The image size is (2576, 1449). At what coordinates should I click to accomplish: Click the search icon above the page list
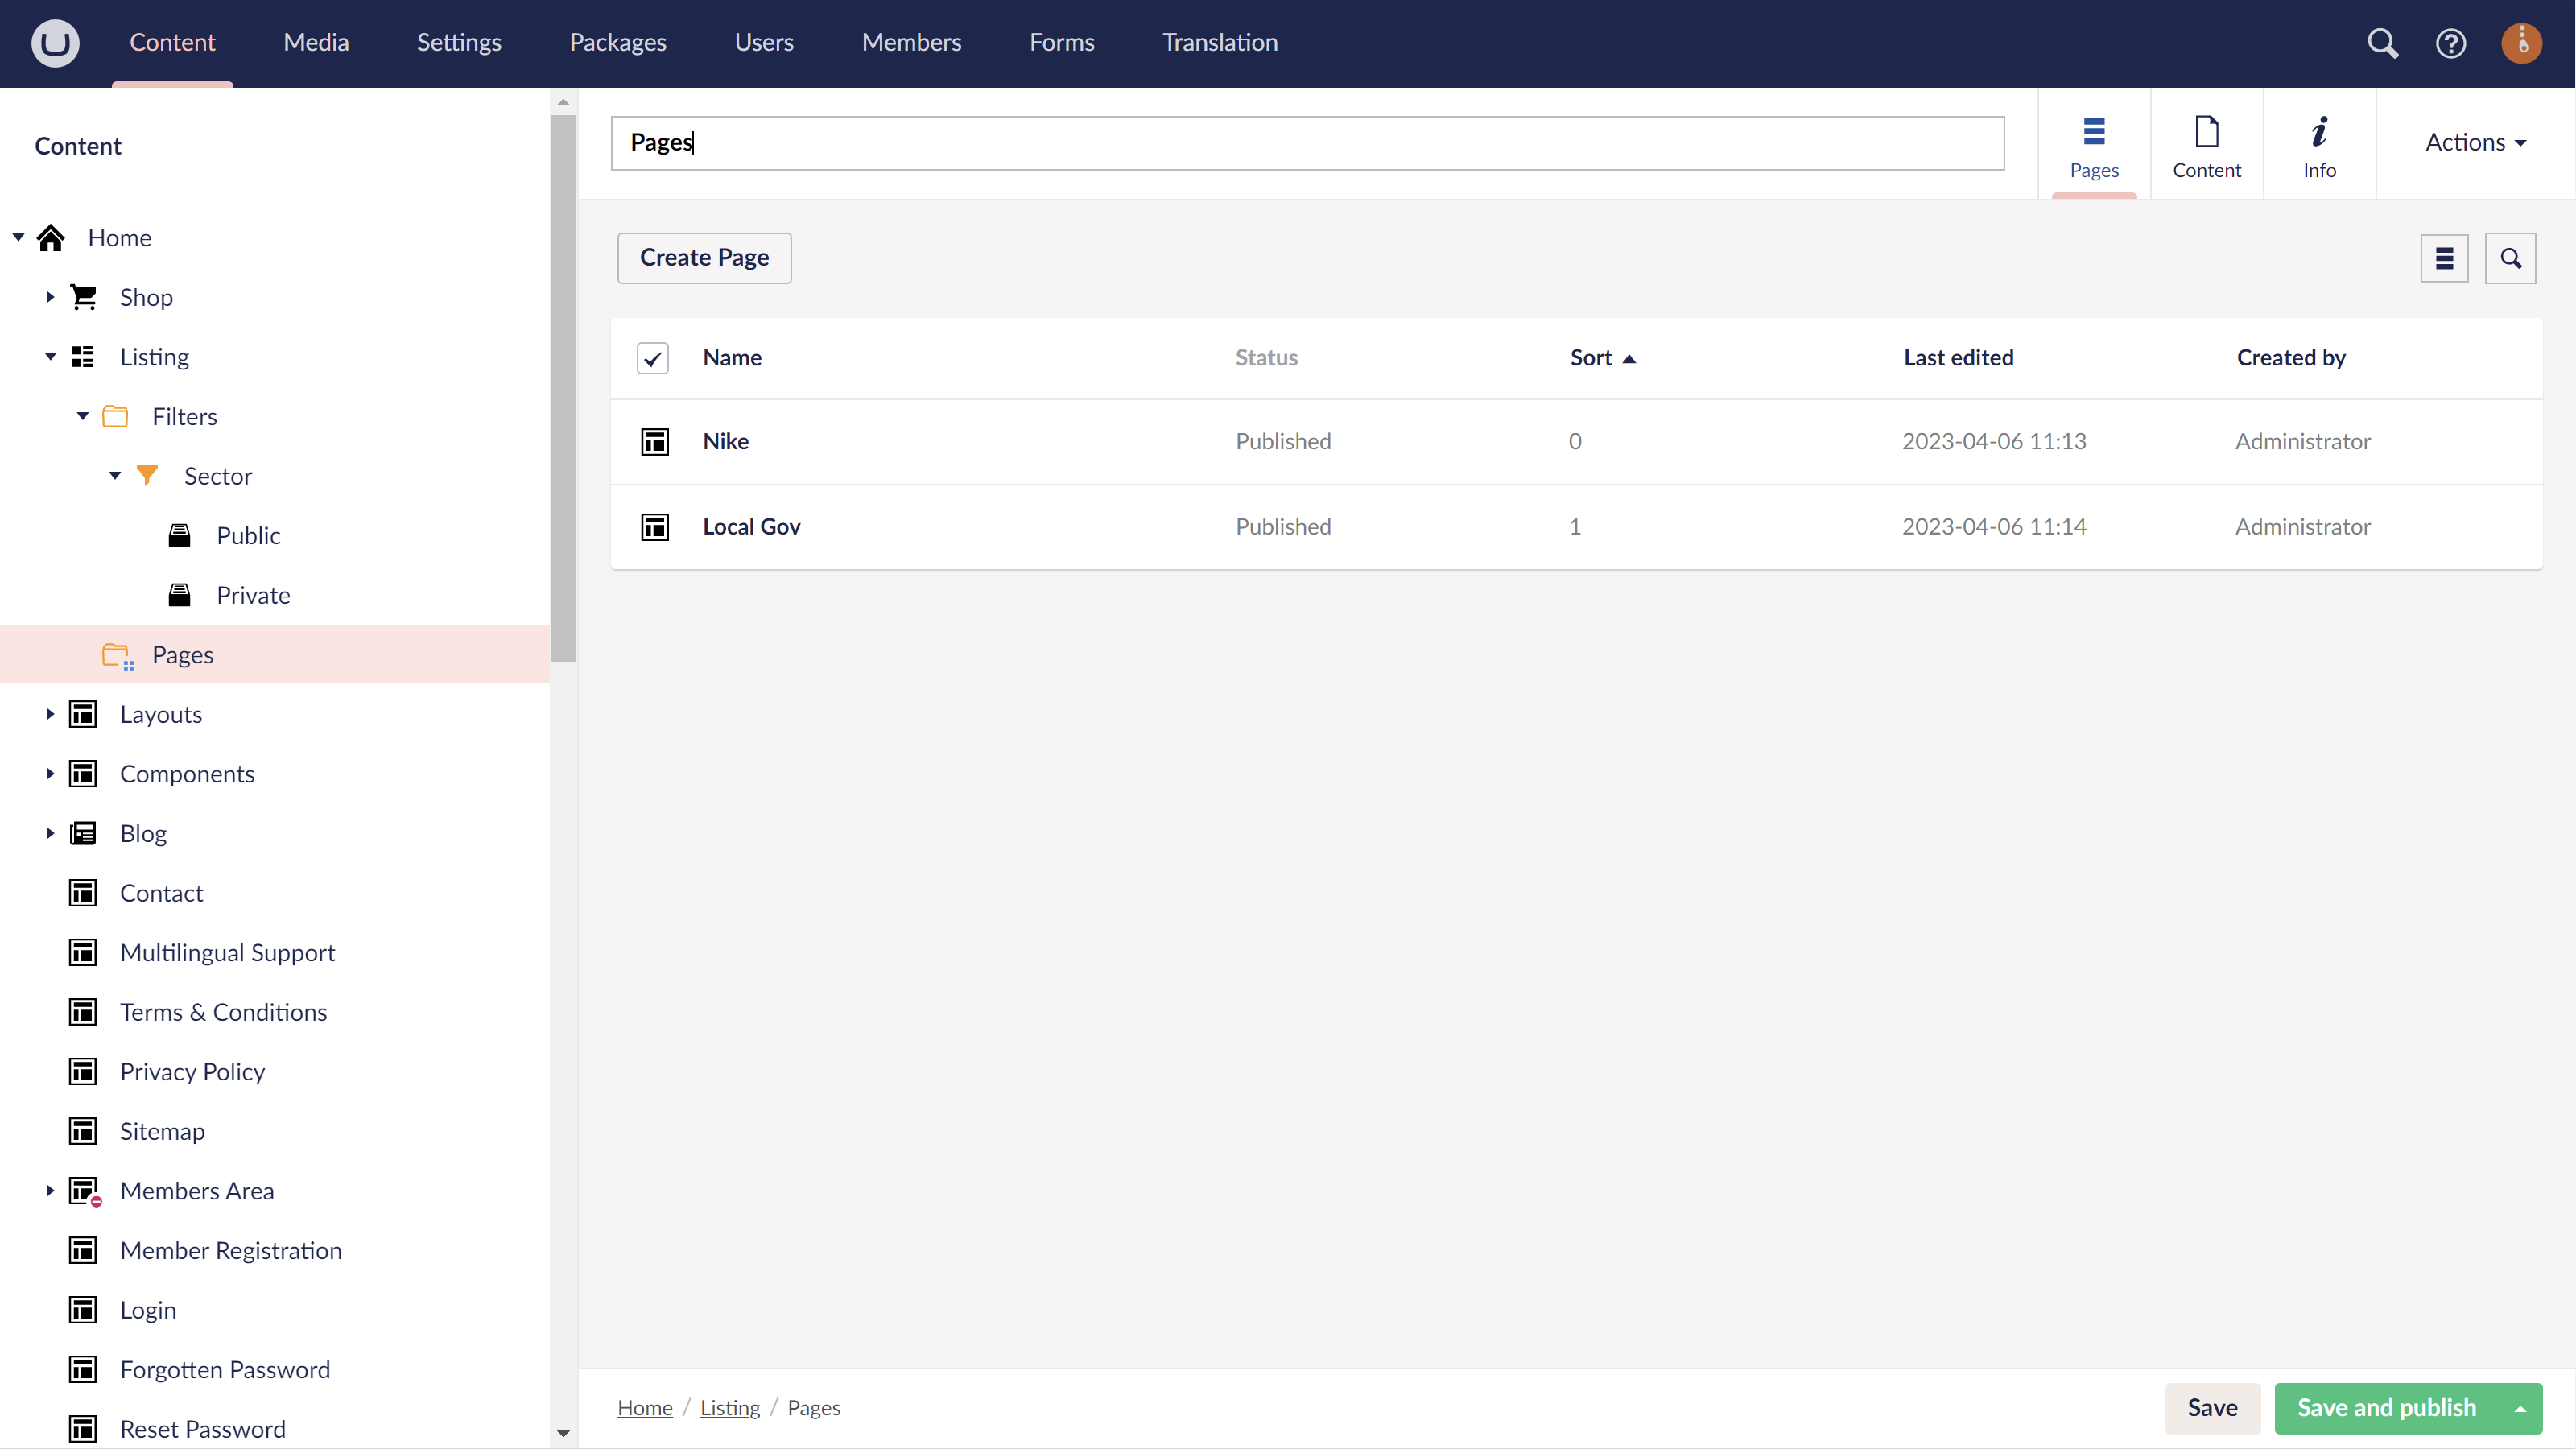[2512, 258]
